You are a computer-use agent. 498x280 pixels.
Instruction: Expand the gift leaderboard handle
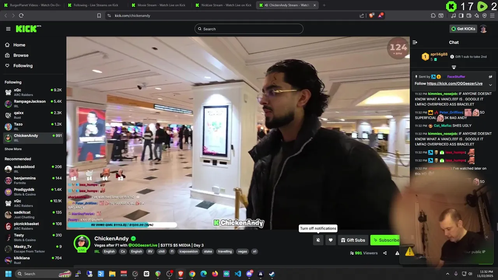click(454, 67)
